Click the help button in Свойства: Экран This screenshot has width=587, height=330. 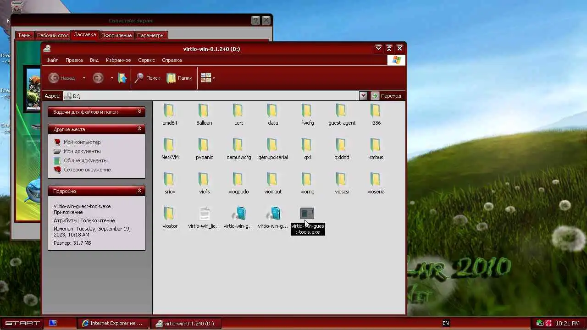coord(255,21)
